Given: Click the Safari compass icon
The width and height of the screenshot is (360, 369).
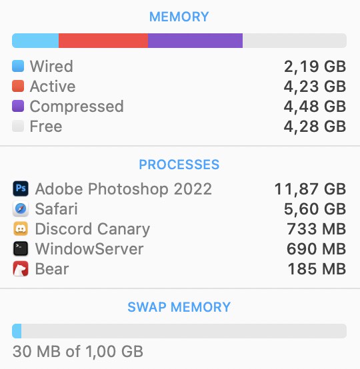Looking at the screenshot, I should point(21,208).
